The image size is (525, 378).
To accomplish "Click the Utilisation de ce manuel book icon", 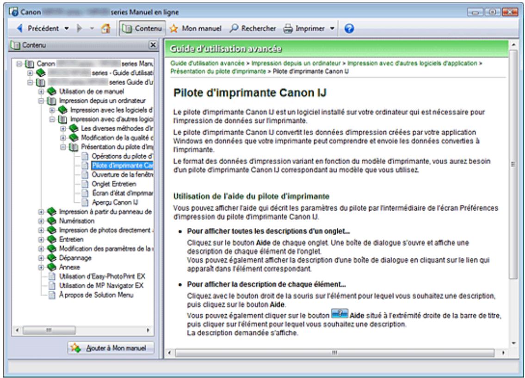I will (x=51, y=91).
